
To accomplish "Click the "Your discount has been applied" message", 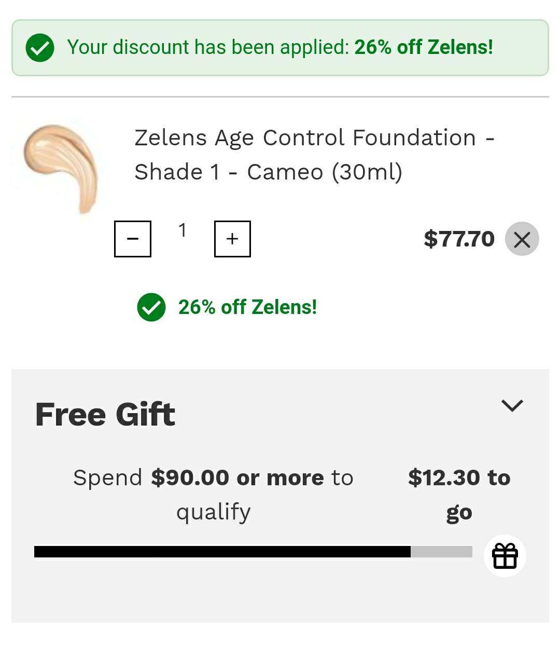I will 208,48.
